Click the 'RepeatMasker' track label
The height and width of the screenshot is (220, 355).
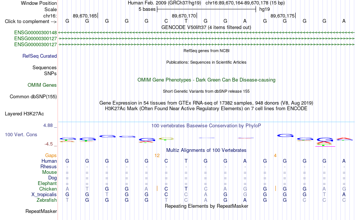[x=41, y=211]
